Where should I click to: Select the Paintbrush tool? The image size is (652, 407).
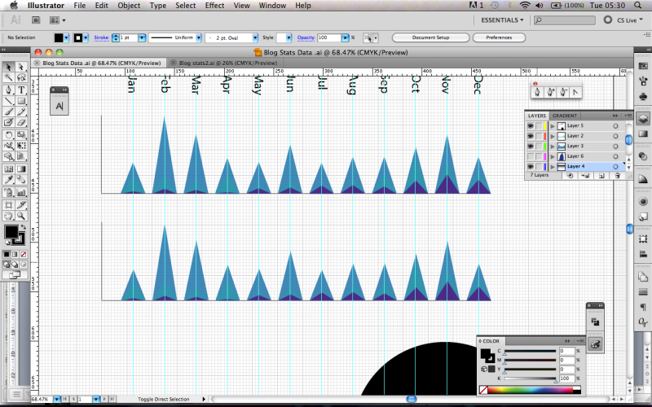coord(8,112)
